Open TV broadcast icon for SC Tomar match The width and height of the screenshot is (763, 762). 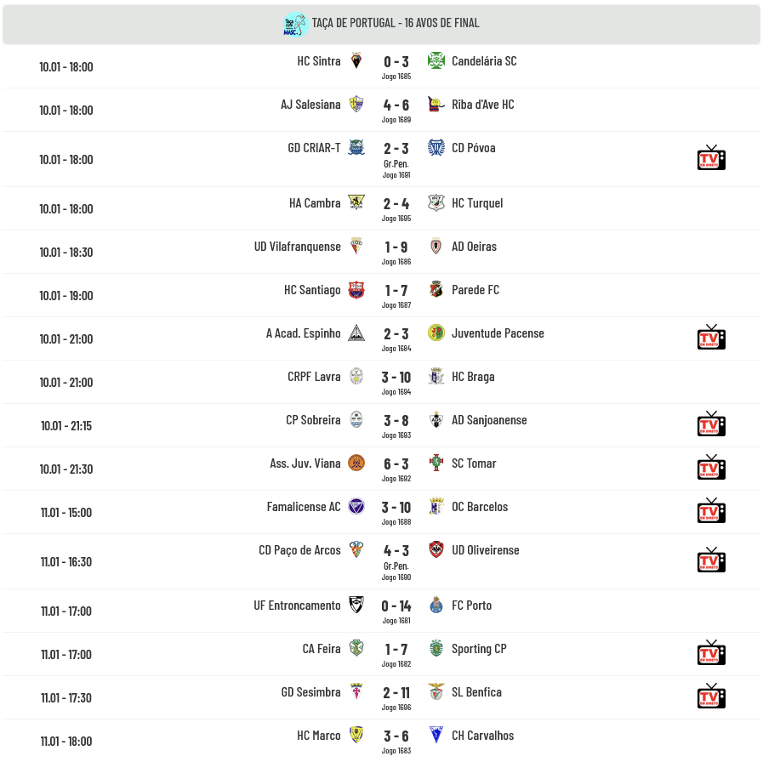(x=711, y=468)
